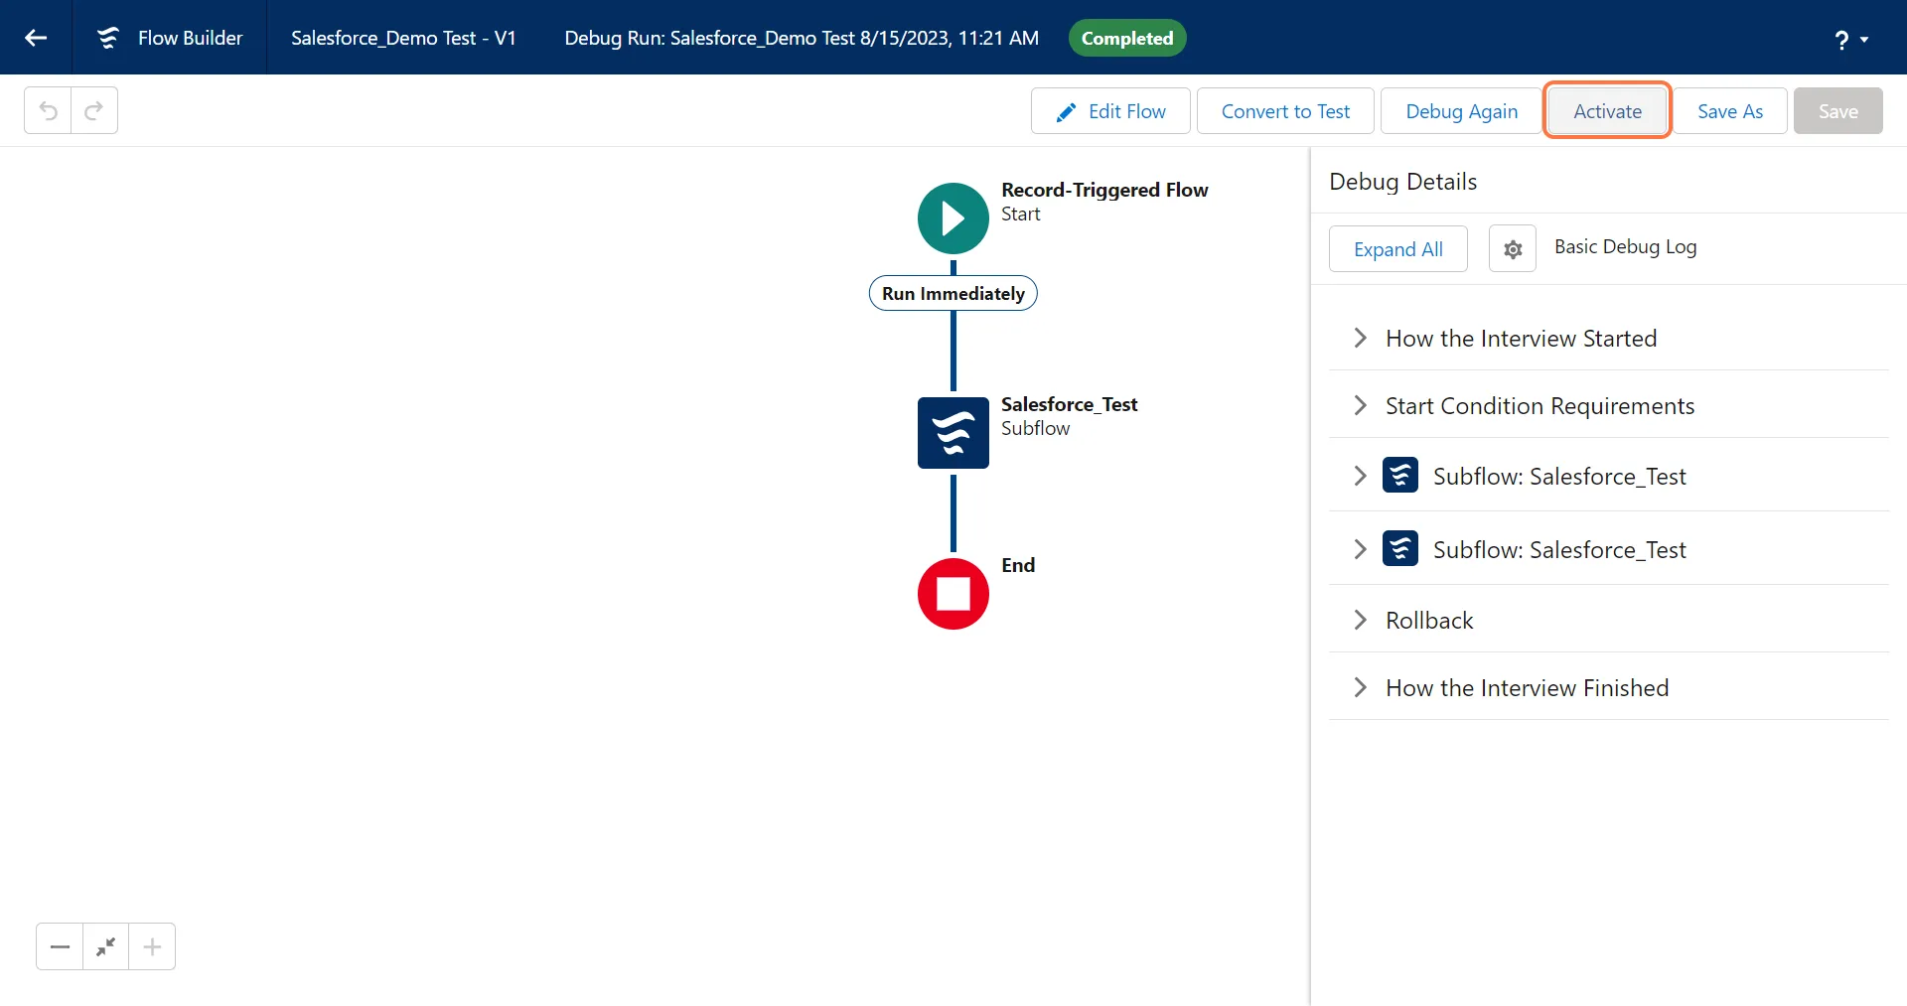Click the Run Immediately path label
This screenshot has width=1907, height=1006.
953,294
